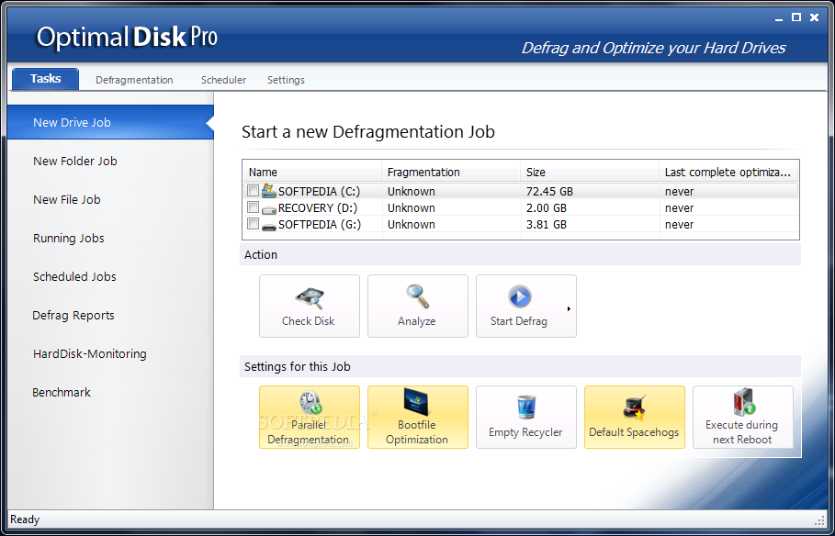Screen dimensions: 835x536
Task: Open the Settings tab
Action: pyautogui.click(x=286, y=80)
